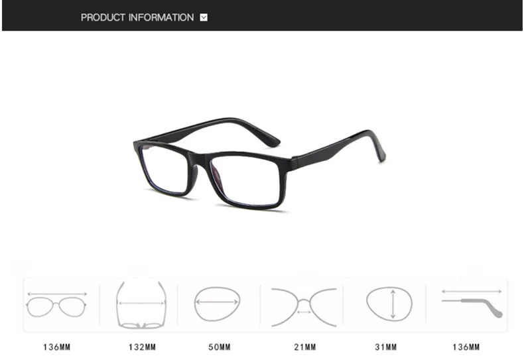This screenshot has height=360, width=524.
Task: Select the lens width oval icon
Action: pos(217,304)
